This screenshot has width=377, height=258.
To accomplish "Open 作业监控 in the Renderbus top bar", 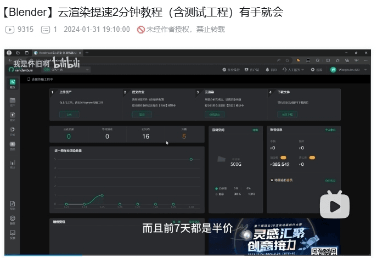I will [231, 70].
